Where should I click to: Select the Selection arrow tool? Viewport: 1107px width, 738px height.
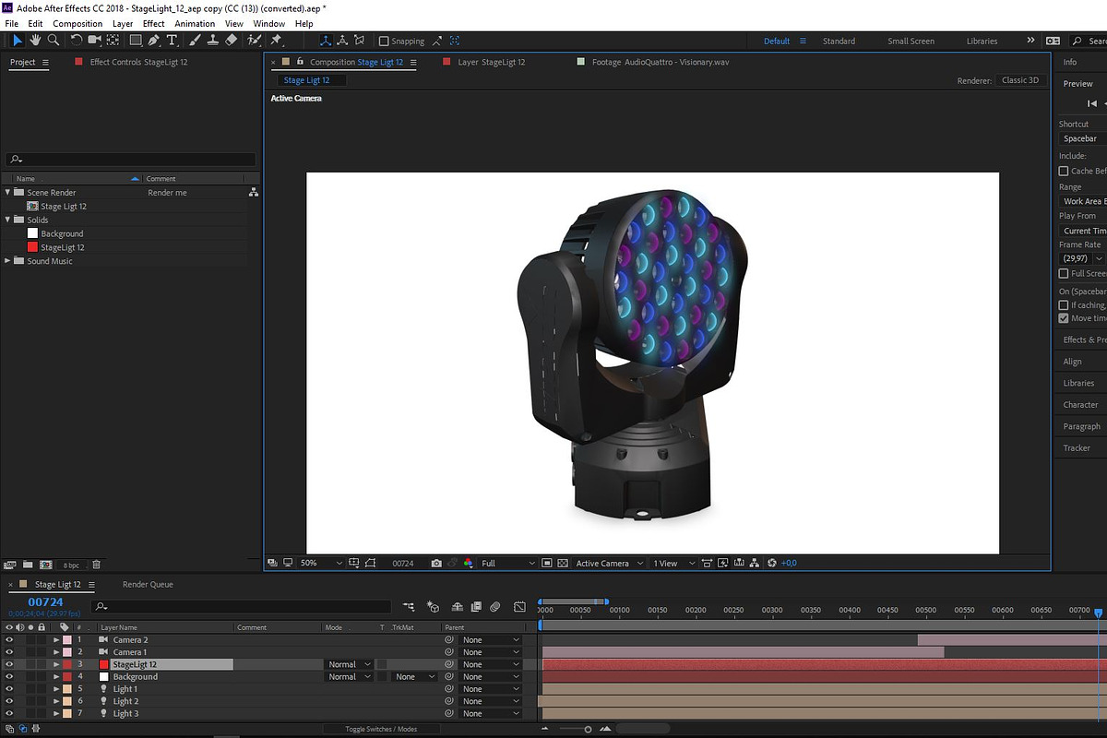[18, 41]
